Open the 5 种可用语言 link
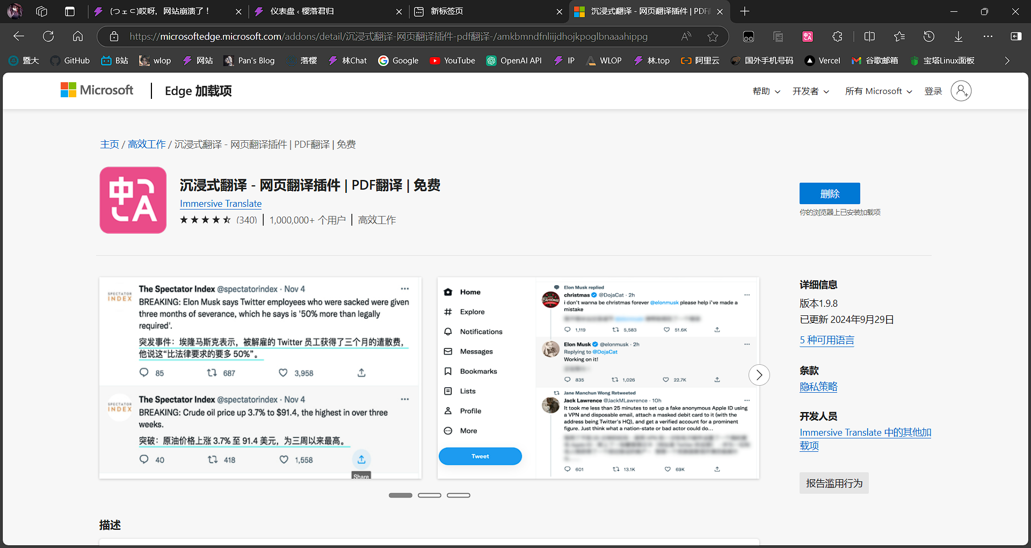Viewport: 1031px width, 548px height. (x=827, y=340)
